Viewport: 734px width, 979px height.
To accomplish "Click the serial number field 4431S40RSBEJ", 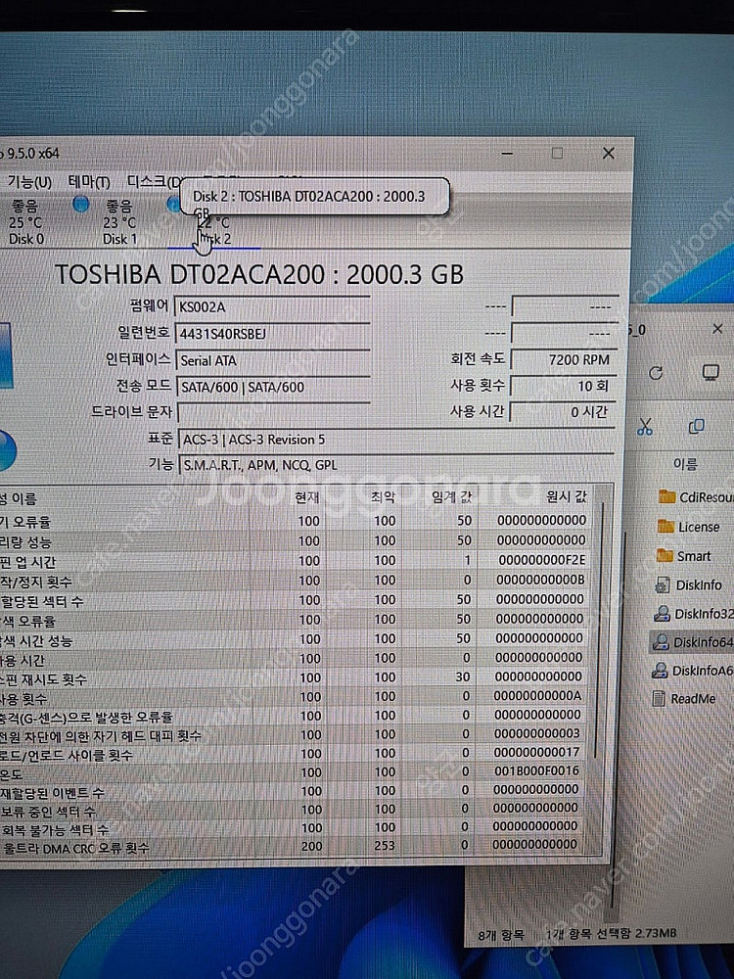I will [273, 334].
